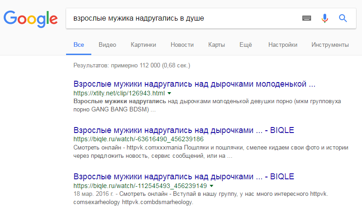Open the Ещё menu
Screen dimensions: 362x216
pos(245,45)
